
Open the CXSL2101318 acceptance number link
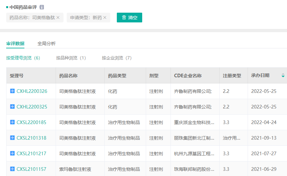[x=32, y=138]
